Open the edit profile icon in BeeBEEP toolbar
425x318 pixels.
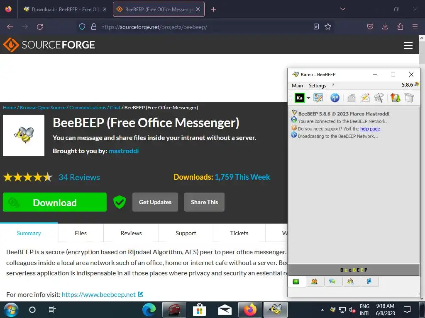tap(318, 98)
